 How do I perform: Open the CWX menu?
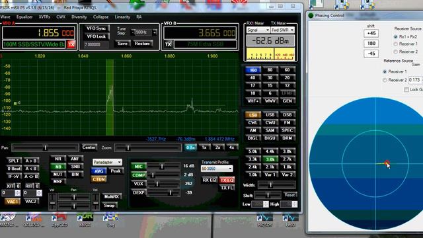click(61, 17)
